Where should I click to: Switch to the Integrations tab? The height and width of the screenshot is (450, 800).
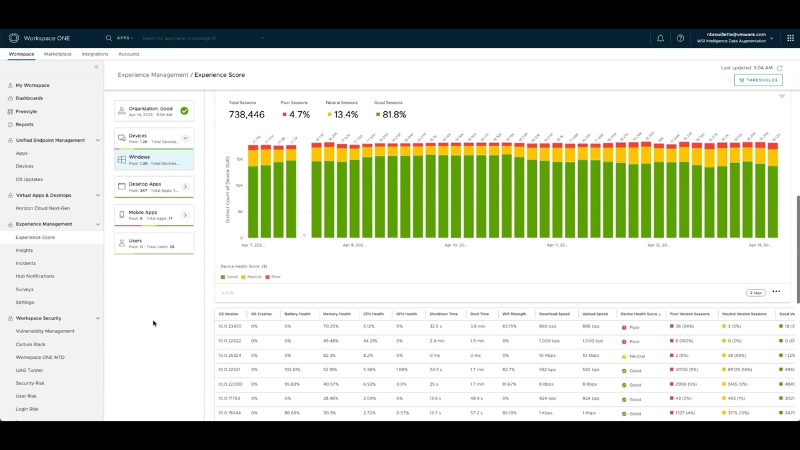click(x=95, y=54)
